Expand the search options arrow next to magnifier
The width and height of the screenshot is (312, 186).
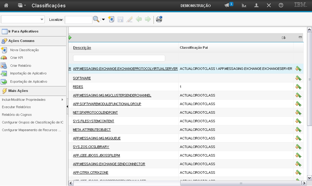point(103,20)
